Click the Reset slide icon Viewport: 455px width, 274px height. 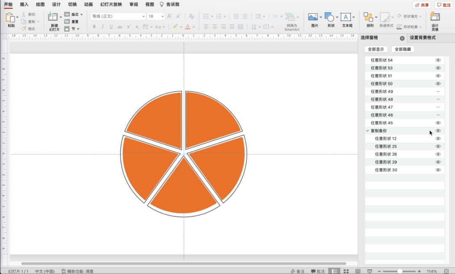point(67,21)
